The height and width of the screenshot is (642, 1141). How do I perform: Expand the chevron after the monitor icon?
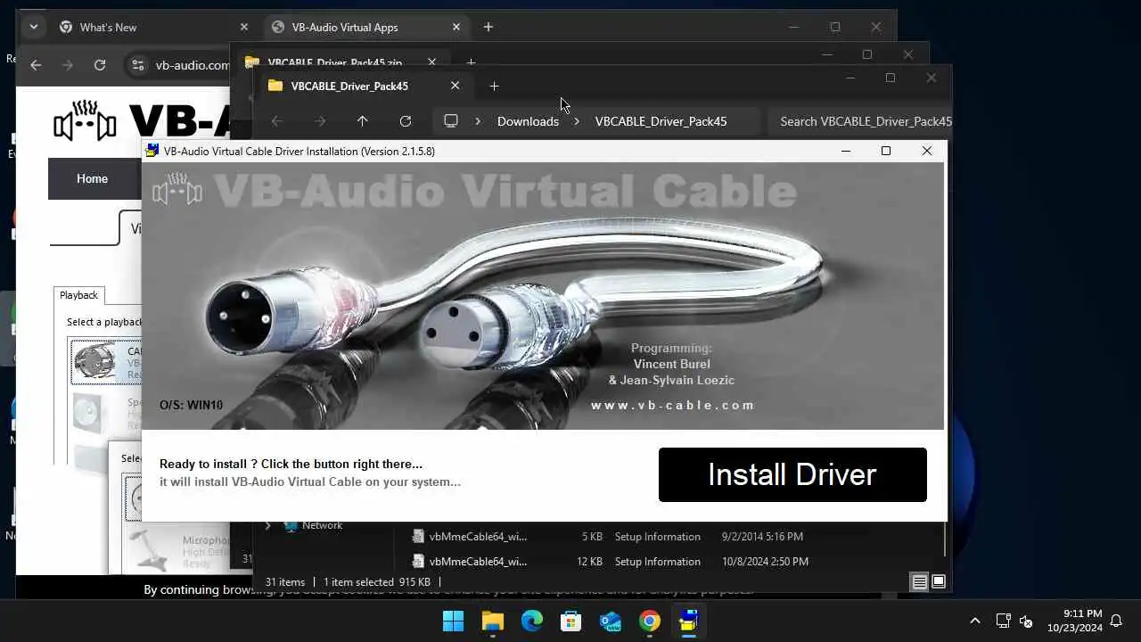tap(478, 121)
